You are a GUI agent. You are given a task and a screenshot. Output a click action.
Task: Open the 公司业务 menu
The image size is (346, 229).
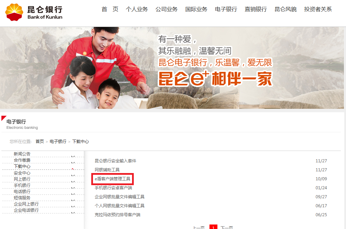pos(166,9)
